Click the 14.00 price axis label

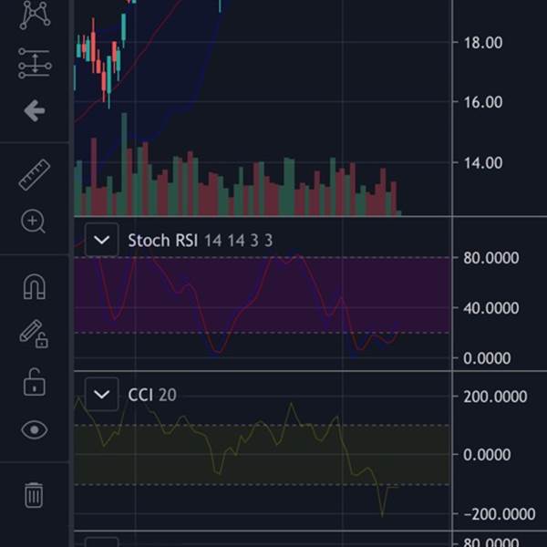[x=483, y=163]
